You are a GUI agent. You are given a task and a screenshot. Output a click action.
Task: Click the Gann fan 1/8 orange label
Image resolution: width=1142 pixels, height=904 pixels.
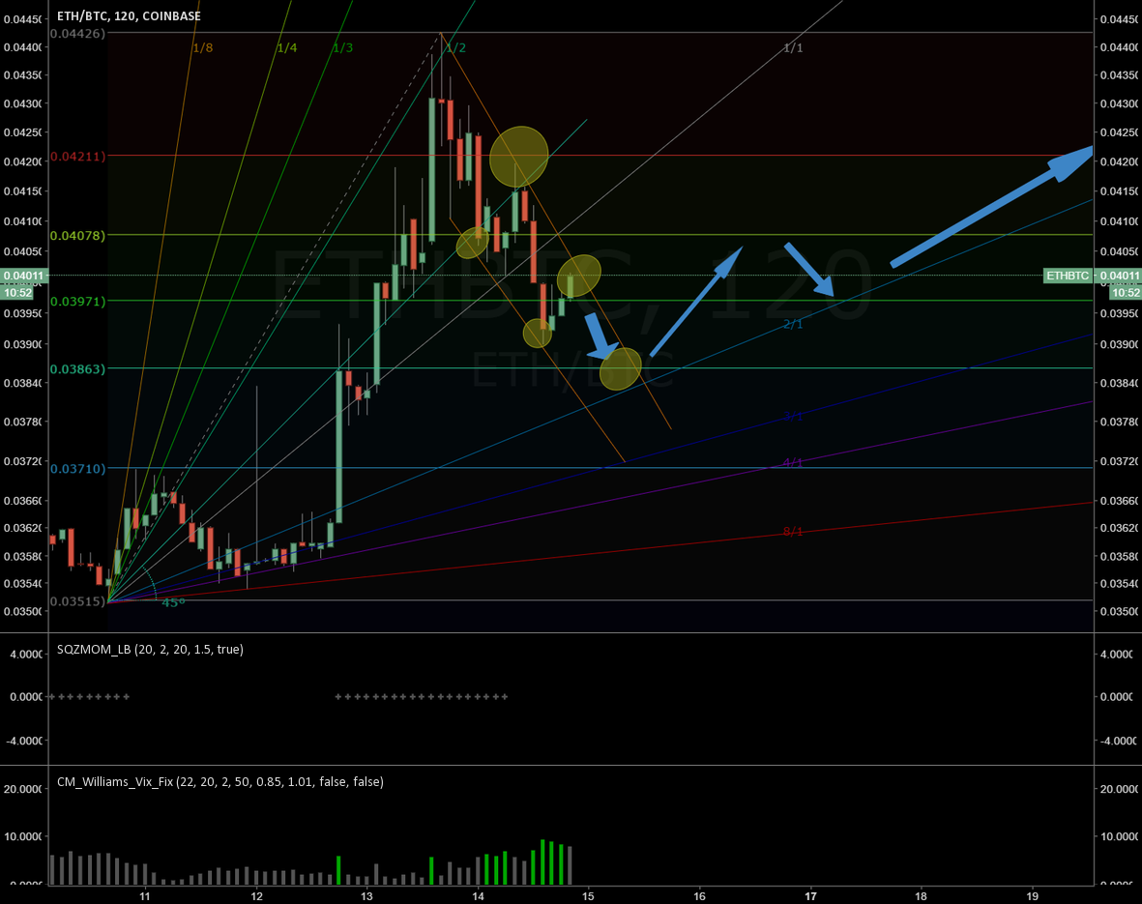tap(202, 47)
